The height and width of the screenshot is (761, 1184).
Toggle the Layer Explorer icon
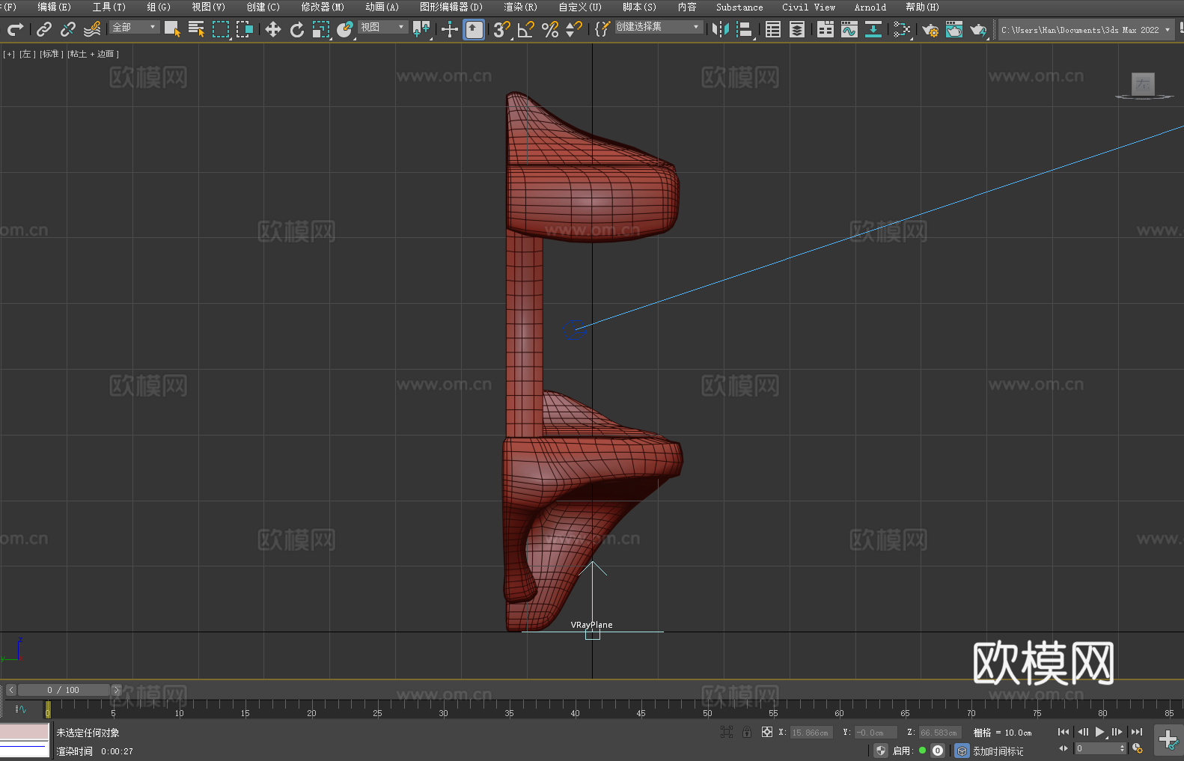pos(797,29)
